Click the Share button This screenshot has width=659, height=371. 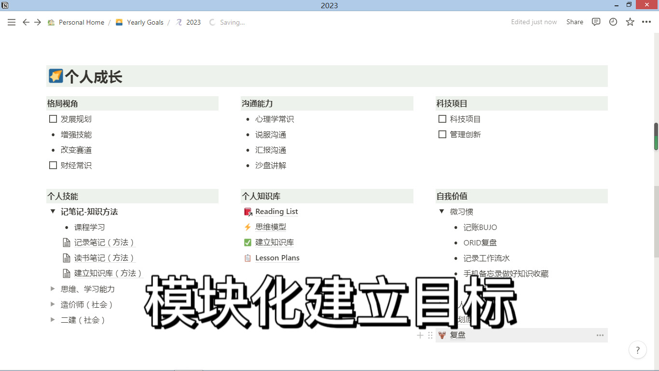click(575, 22)
